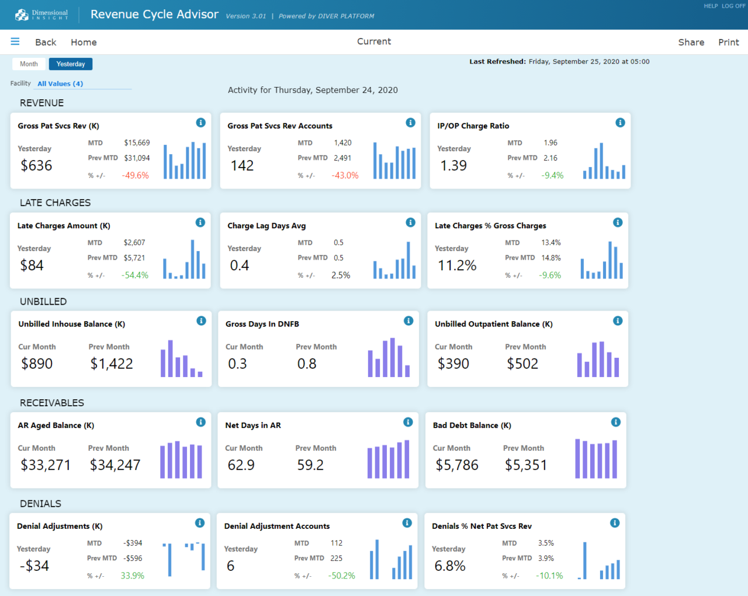
Task: Click the info icon on IP/OP Charge Ratio card
Action: (x=620, y=123)
